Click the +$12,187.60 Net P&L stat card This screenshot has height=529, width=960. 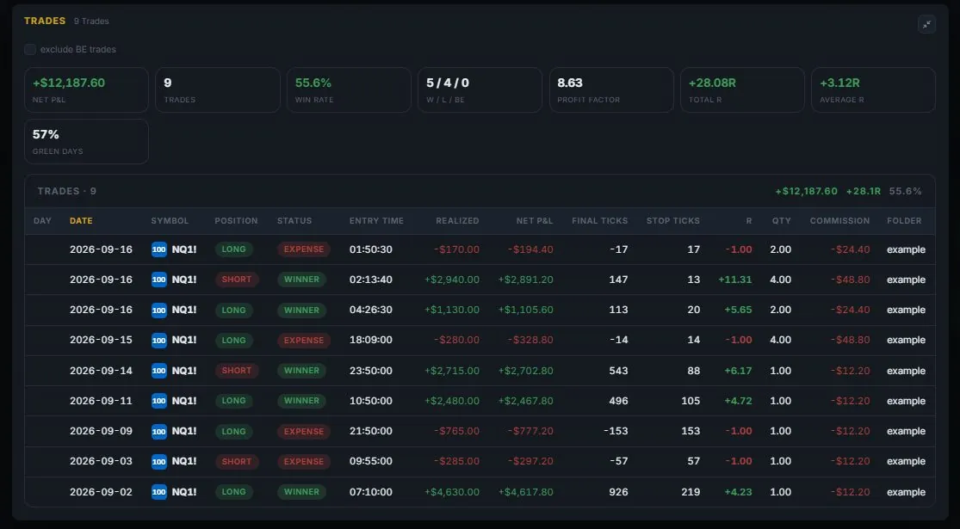86,90
